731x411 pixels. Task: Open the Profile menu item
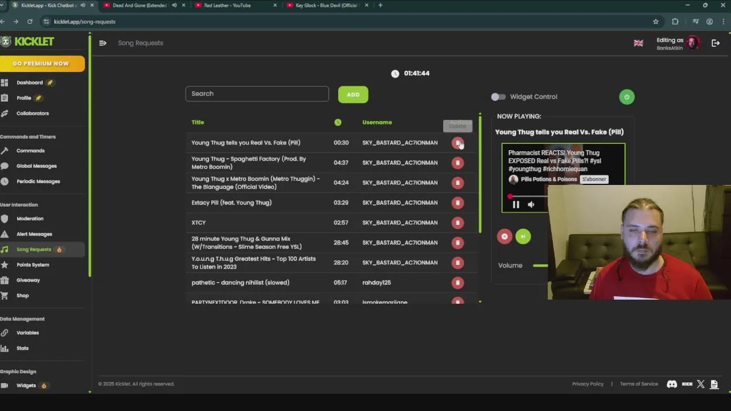(x=24, y=98)
